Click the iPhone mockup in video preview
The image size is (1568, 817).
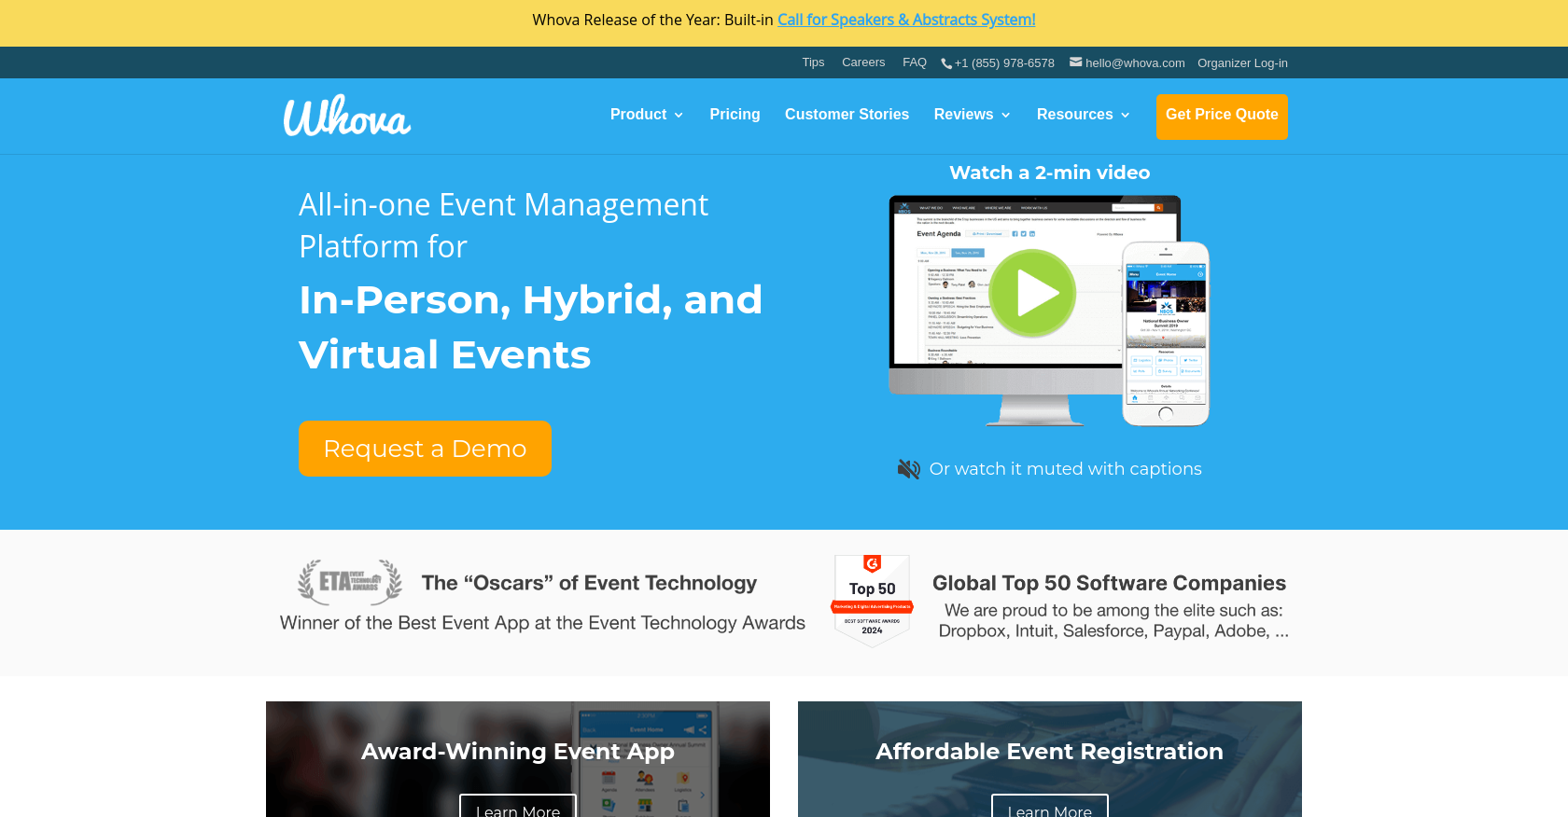[1166, 334]
